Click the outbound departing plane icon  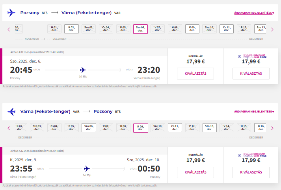click(11, 13)
